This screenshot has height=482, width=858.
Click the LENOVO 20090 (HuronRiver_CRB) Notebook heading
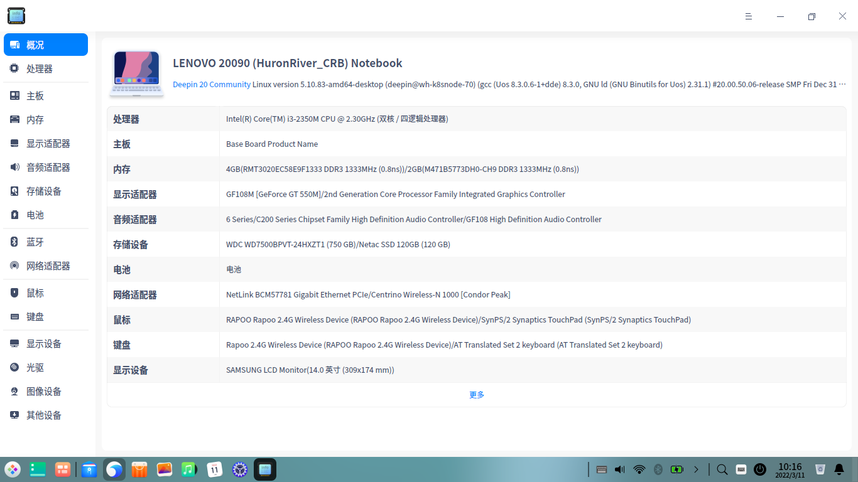click(x=288, y=63)
